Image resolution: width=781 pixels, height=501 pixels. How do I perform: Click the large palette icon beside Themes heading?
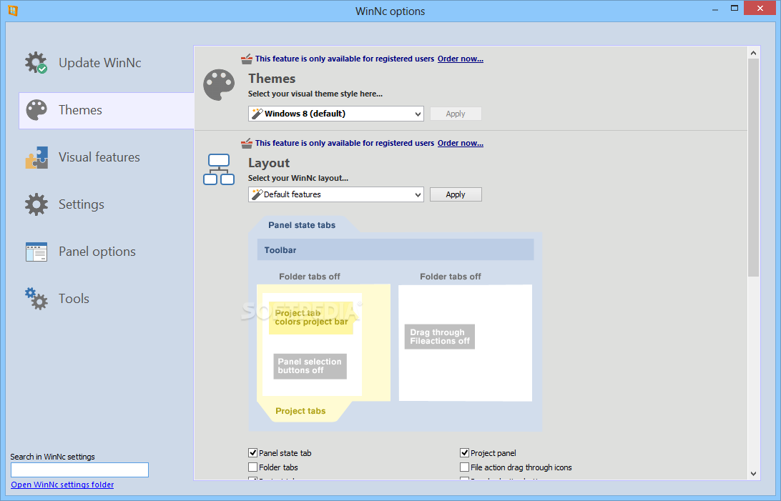pyautogui.click(x=219, y=85)
